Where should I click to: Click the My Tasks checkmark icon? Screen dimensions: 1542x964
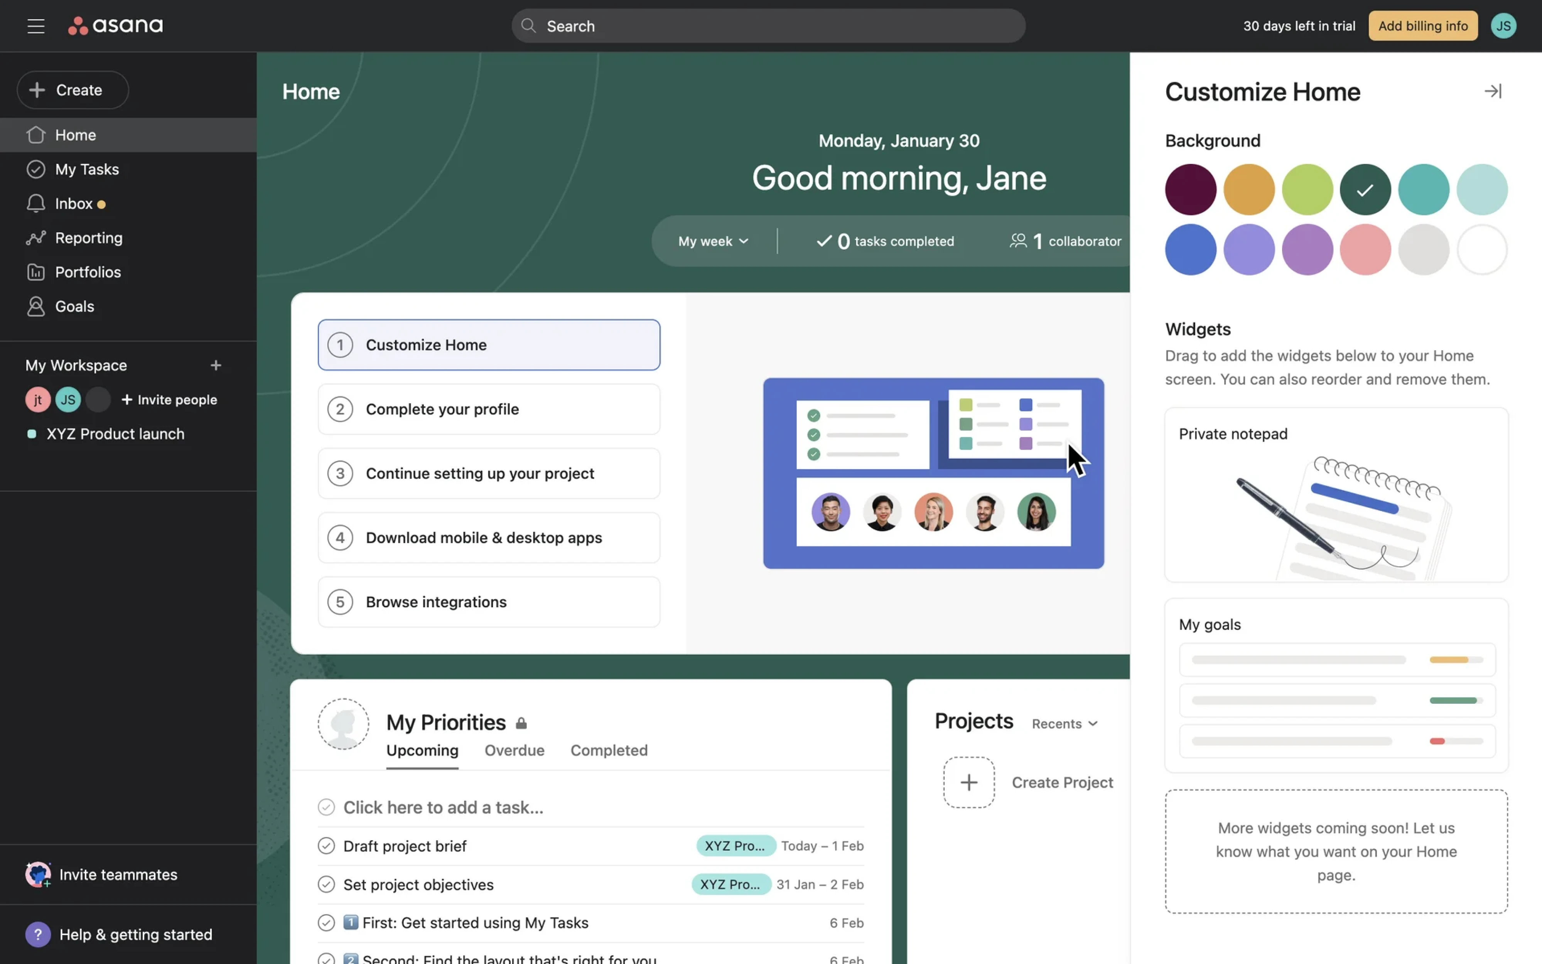coord(36,169)
